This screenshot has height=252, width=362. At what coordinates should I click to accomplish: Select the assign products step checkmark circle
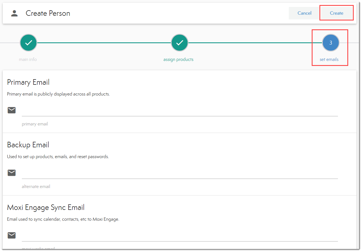pos(180,43)
